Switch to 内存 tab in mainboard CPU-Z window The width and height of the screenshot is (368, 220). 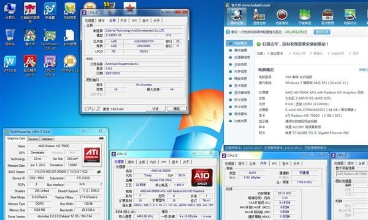tap(123, 21)
